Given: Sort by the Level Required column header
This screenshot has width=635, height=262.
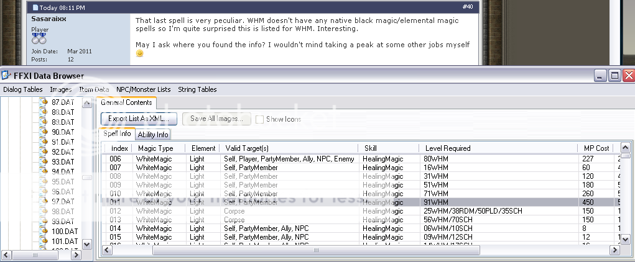Looking at the screenshot, I should 448,148.
